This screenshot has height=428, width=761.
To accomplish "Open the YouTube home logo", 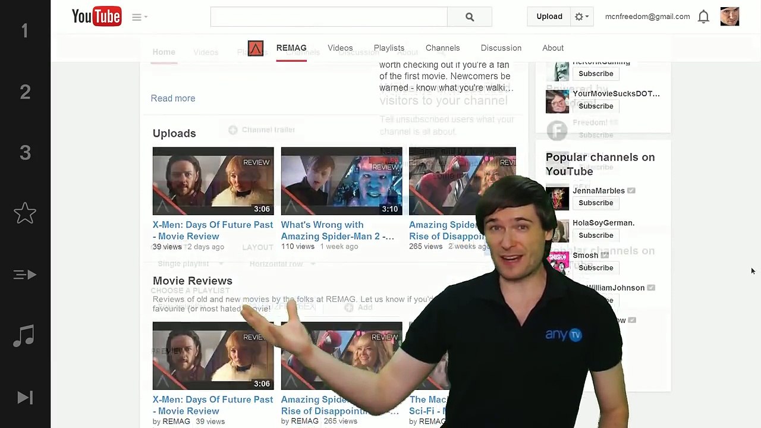I will pyautogui.click(x=96, y=17).
